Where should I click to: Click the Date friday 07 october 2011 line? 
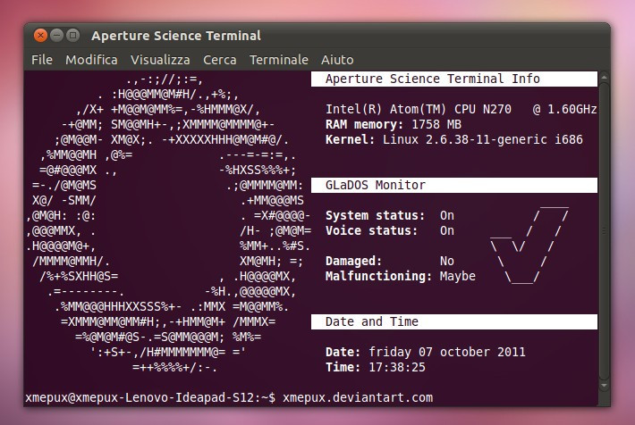click(x=425, y=352)
